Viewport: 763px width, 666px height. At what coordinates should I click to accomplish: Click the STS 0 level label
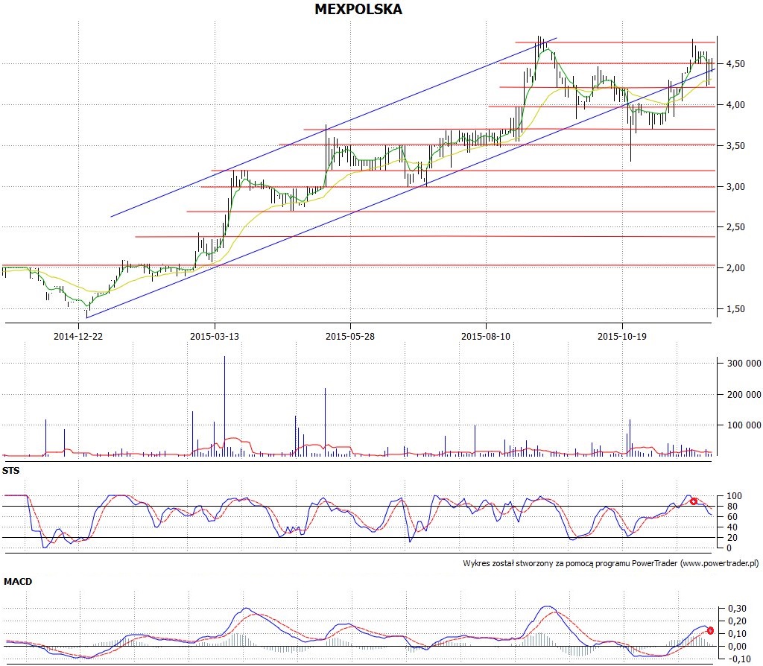tap(729, 548)
